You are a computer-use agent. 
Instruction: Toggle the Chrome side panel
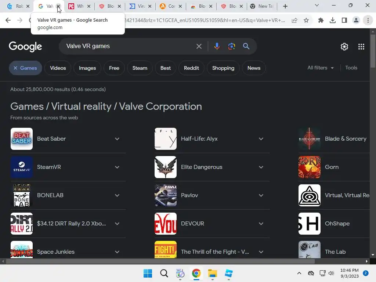344,21
